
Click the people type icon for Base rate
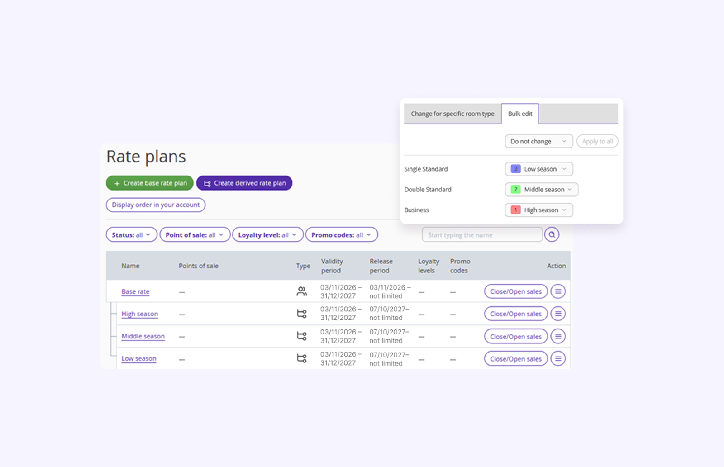point(302,291)
